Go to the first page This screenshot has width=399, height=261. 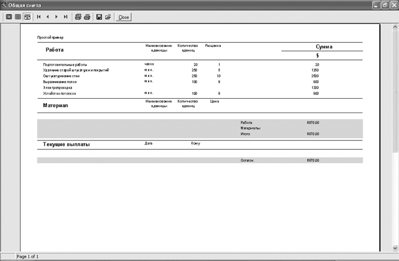point(39,17)
